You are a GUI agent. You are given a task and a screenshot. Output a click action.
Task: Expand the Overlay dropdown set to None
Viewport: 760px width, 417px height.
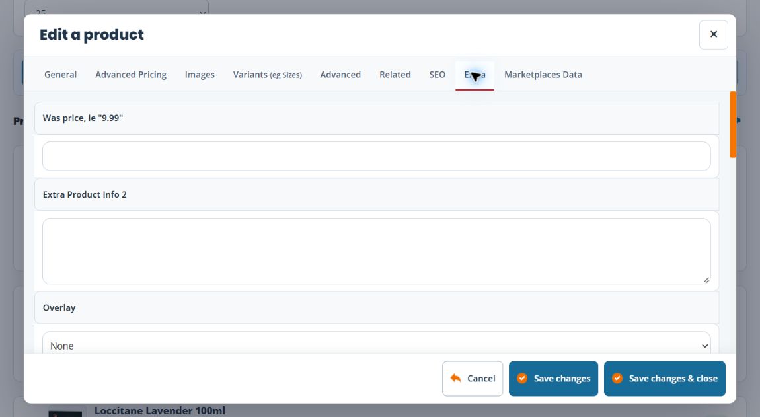click(x=377, y=345)
